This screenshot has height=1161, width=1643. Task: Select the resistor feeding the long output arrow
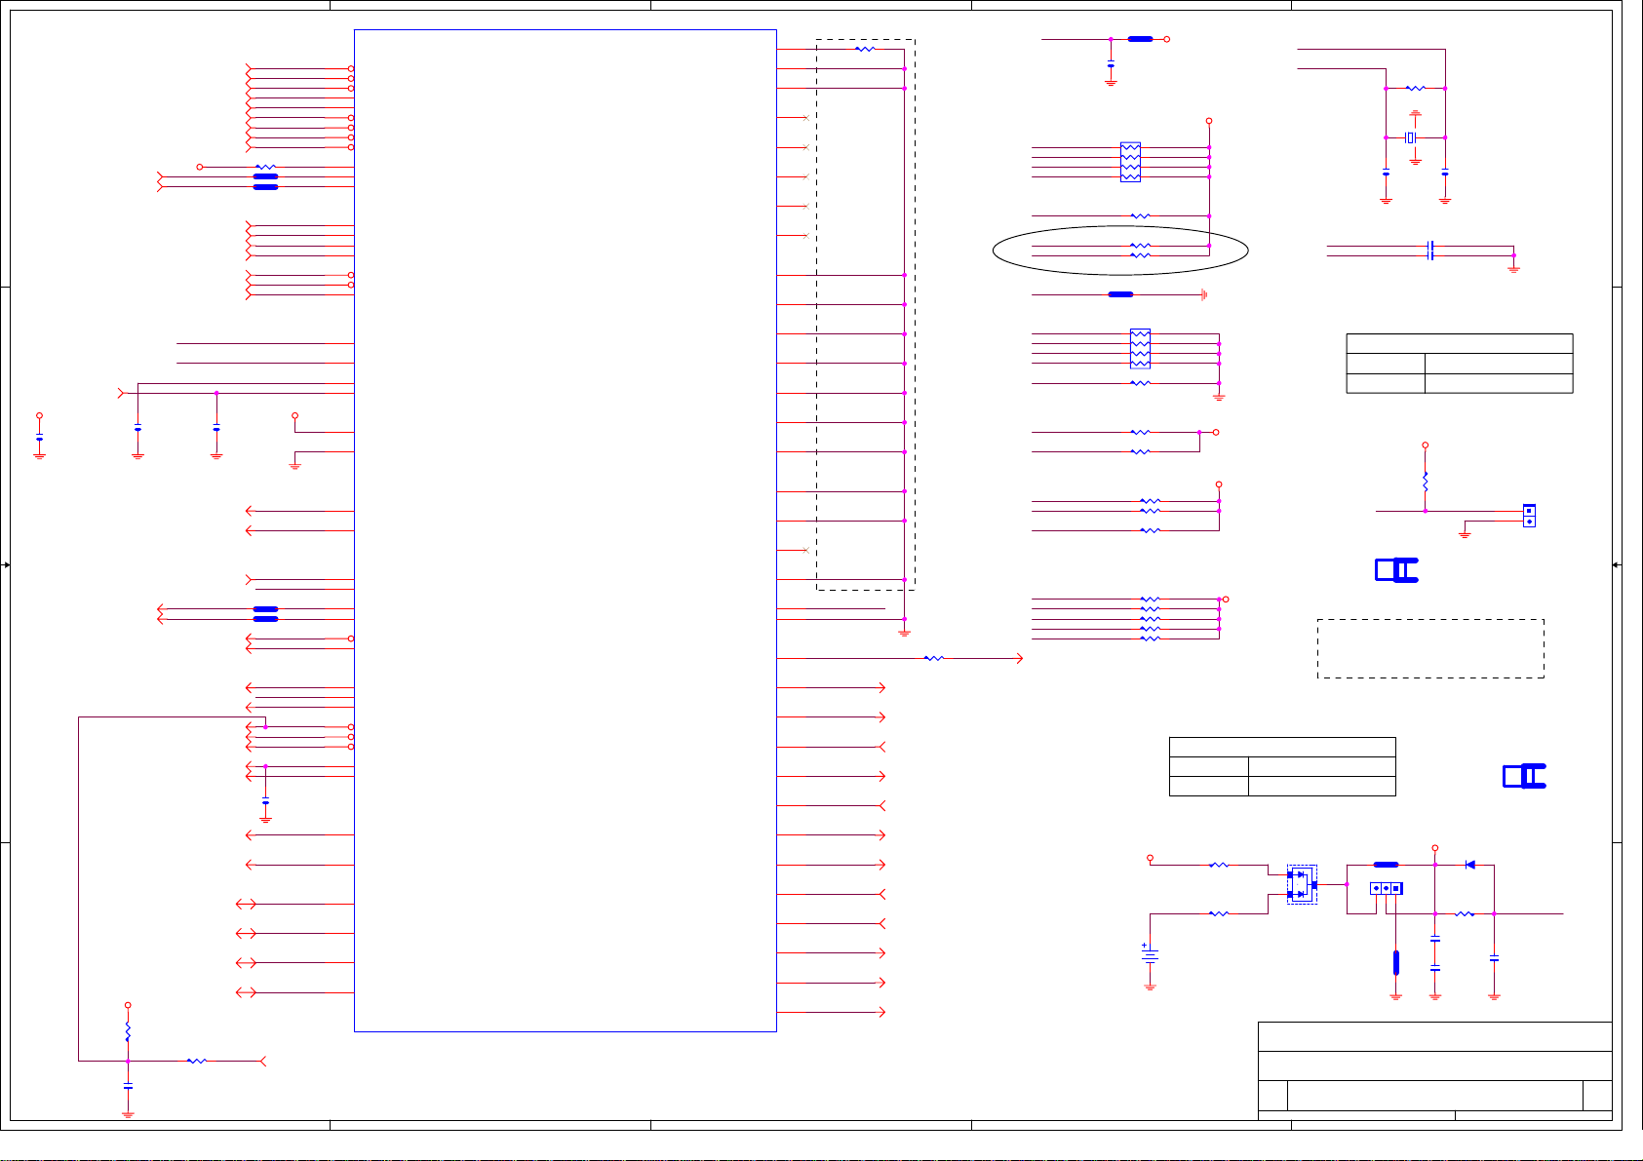pos(934,659)
